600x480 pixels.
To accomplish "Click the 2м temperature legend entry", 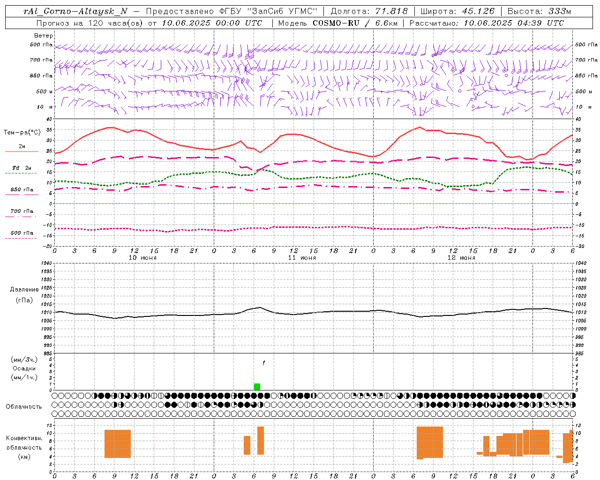I will pos(22,146).
